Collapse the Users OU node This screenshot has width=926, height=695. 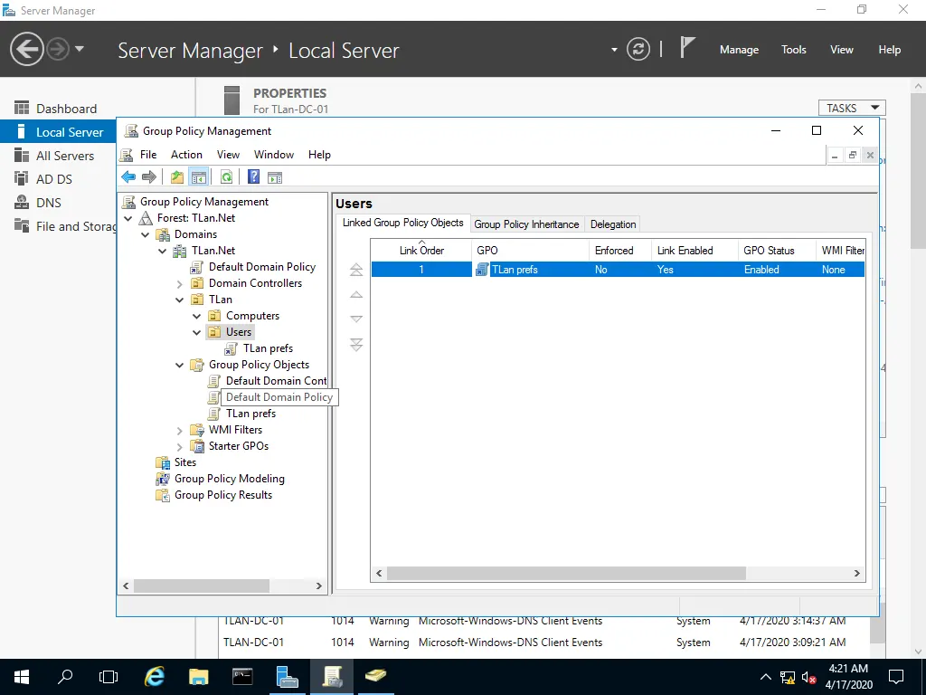(196, 332)
